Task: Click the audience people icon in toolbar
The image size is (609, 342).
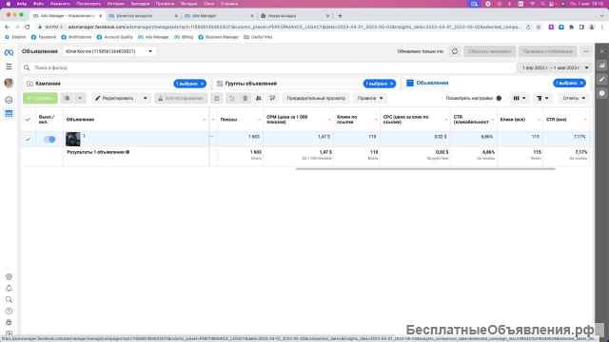Action: pos(259,98)
